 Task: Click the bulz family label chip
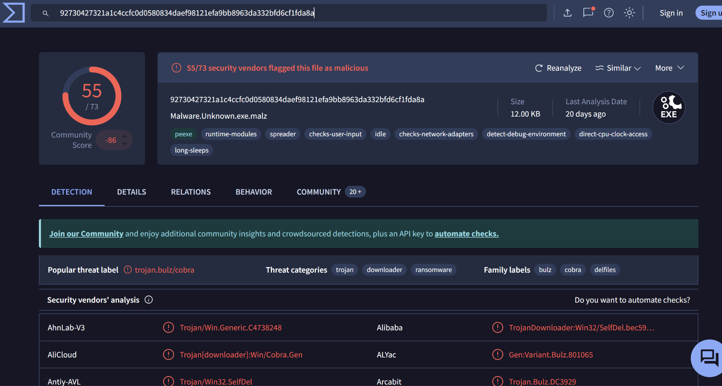click(545, 270)
